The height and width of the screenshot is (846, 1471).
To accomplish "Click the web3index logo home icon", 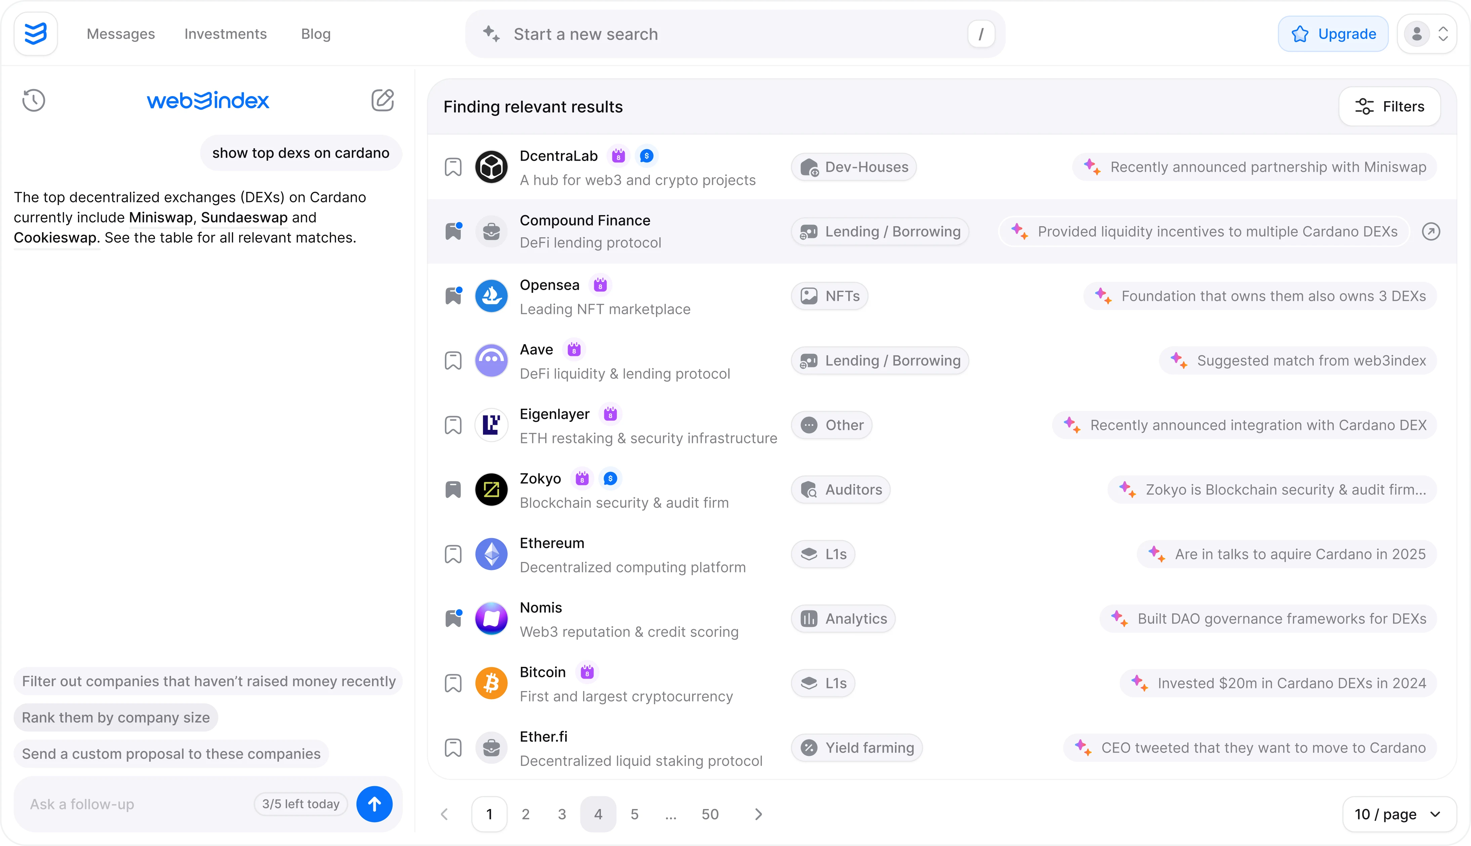I will point(35,34).
